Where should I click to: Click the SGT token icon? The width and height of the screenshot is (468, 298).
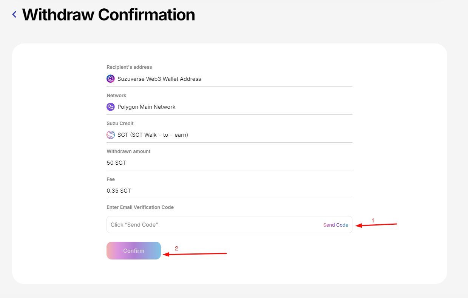pos(110,135)
